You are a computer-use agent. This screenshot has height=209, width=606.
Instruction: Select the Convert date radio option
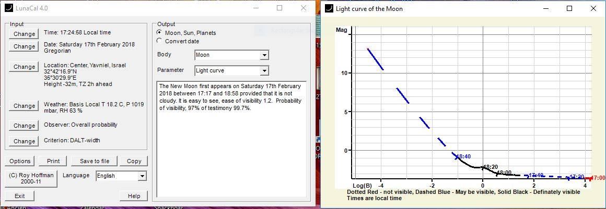[160, 41]
